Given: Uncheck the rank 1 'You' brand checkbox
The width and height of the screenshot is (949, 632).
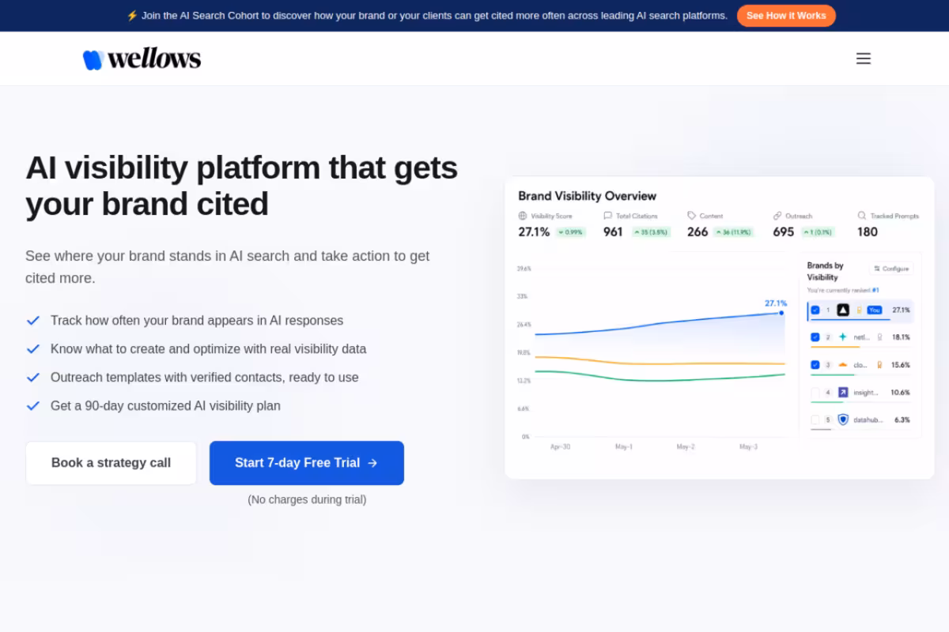Looking at the screenshot, I should pos(815,310).
